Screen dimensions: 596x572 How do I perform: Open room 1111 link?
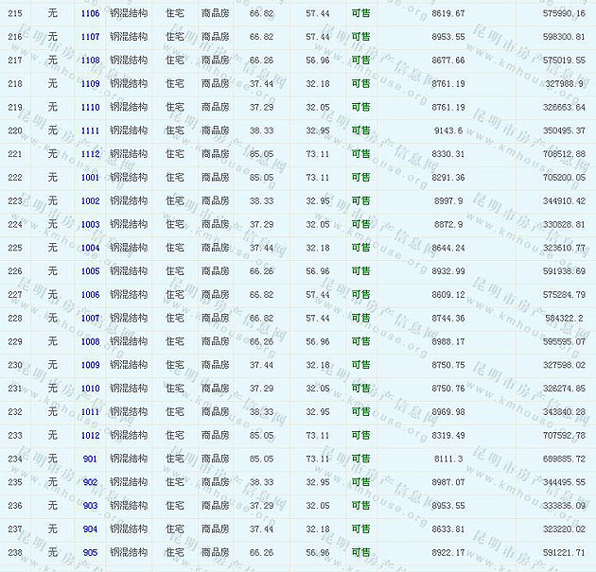[x=90, y=130]
